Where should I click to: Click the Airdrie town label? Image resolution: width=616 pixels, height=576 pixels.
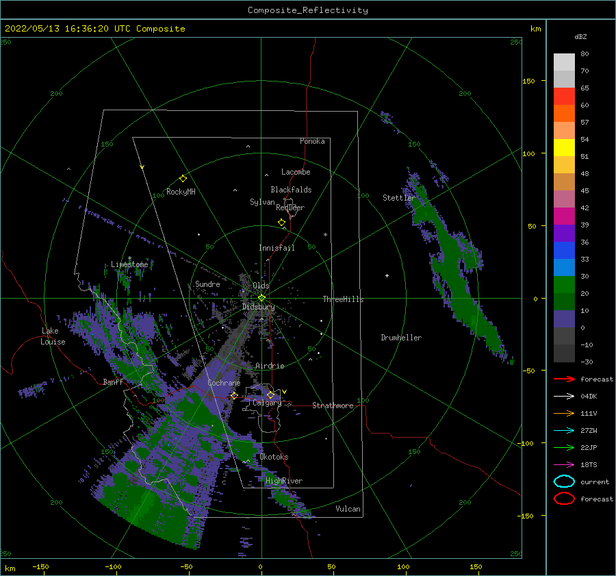pyautogui.click(x=270, y=366)
